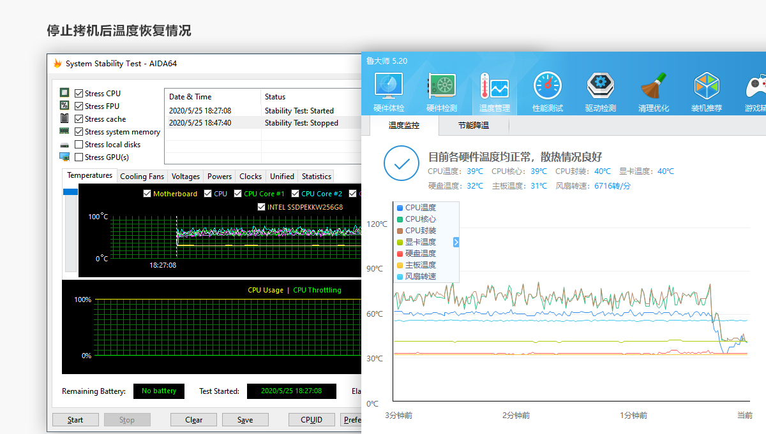Select 温度监控 tab

tap(404, 126)
